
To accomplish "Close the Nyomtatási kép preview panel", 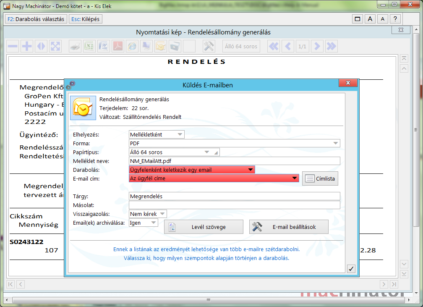I will click(x=401, y=30).
